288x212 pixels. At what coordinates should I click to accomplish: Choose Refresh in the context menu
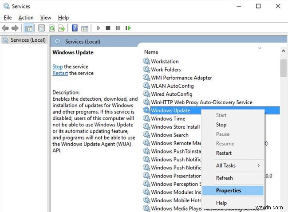[233, 178]
